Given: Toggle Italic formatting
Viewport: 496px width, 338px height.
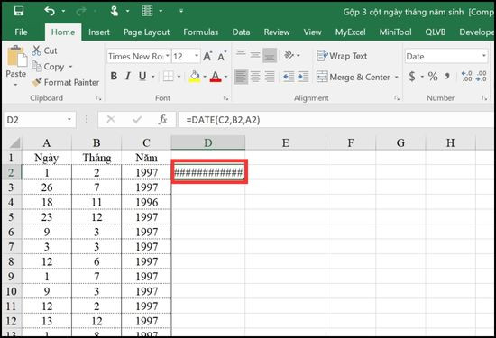Looking at the screenshot, I should tap(128, 76).
